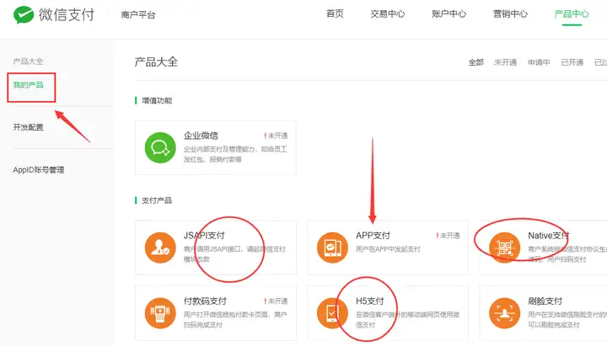
Task: Open the APP支付 product title
Action: pyautogui.click(x=373, y=236)
